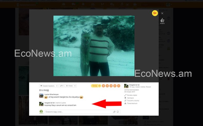
Task: Click the main photo of the man
Action: (x=94, y=46)
